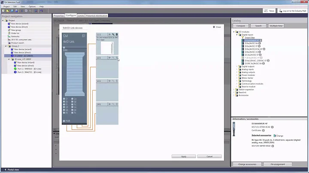The image size is (309, 173).
Task: Open the Order list item
Action: (15, 33)
